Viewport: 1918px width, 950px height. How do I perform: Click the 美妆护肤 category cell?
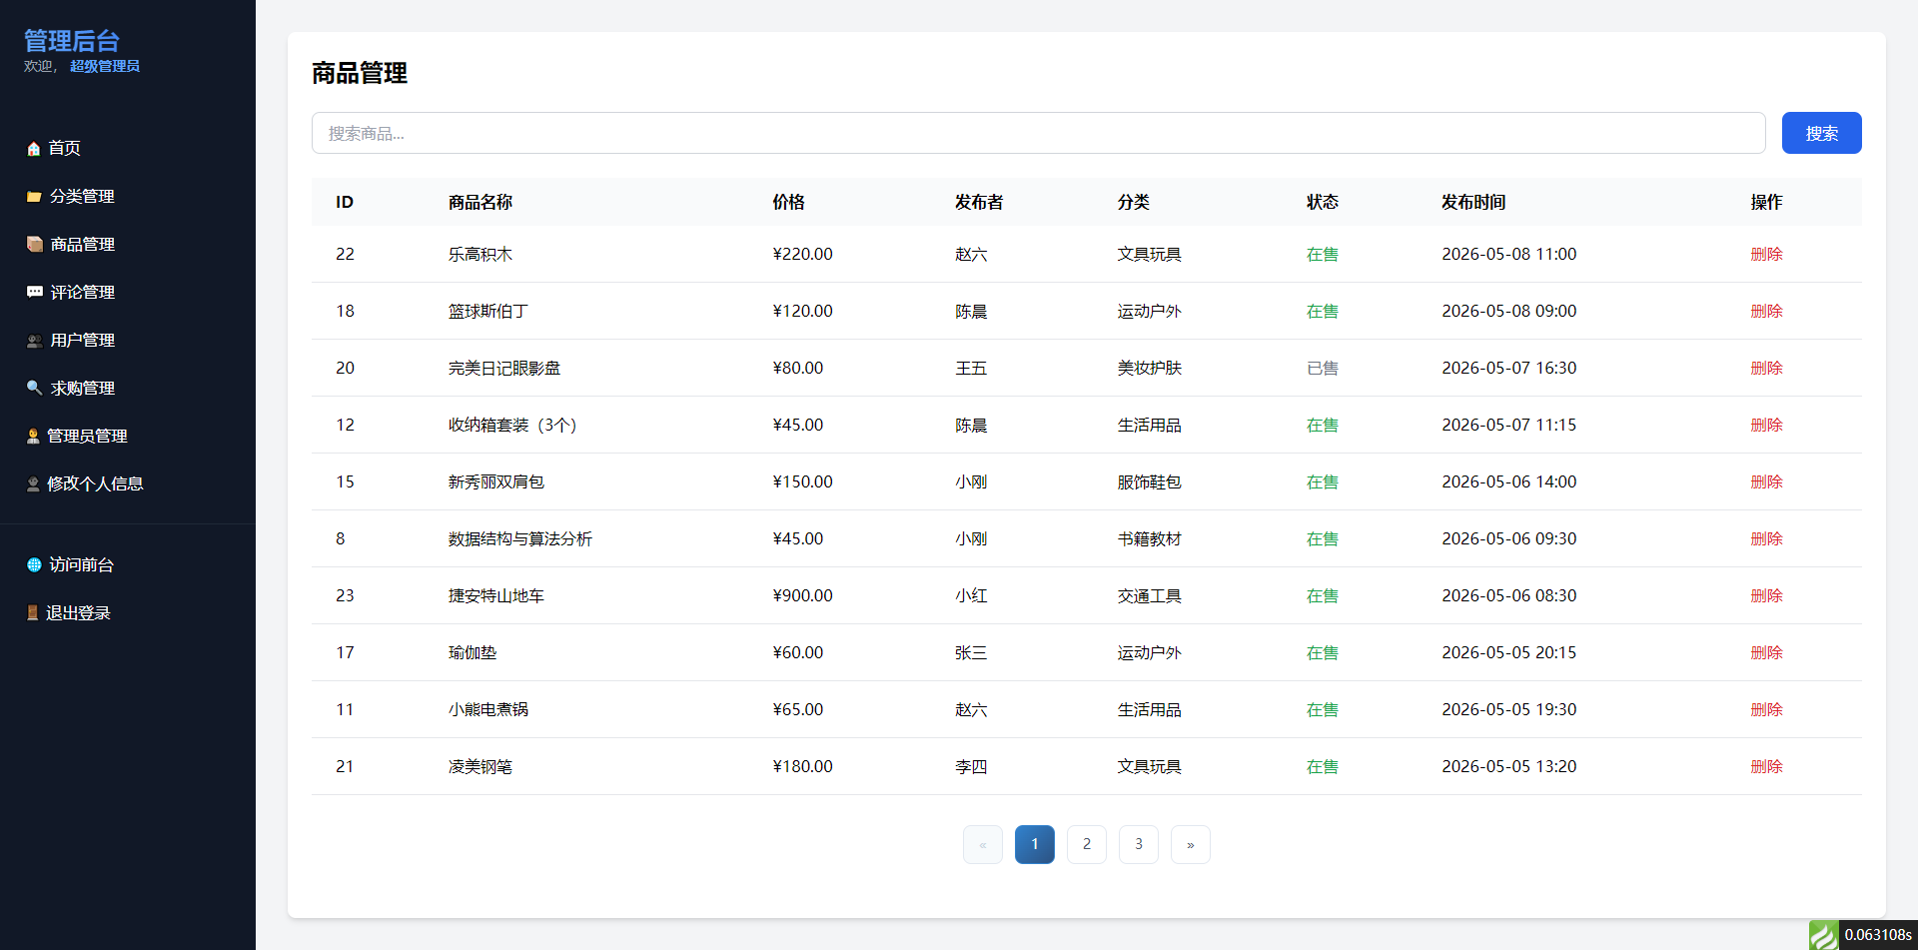click(1150, 368)
